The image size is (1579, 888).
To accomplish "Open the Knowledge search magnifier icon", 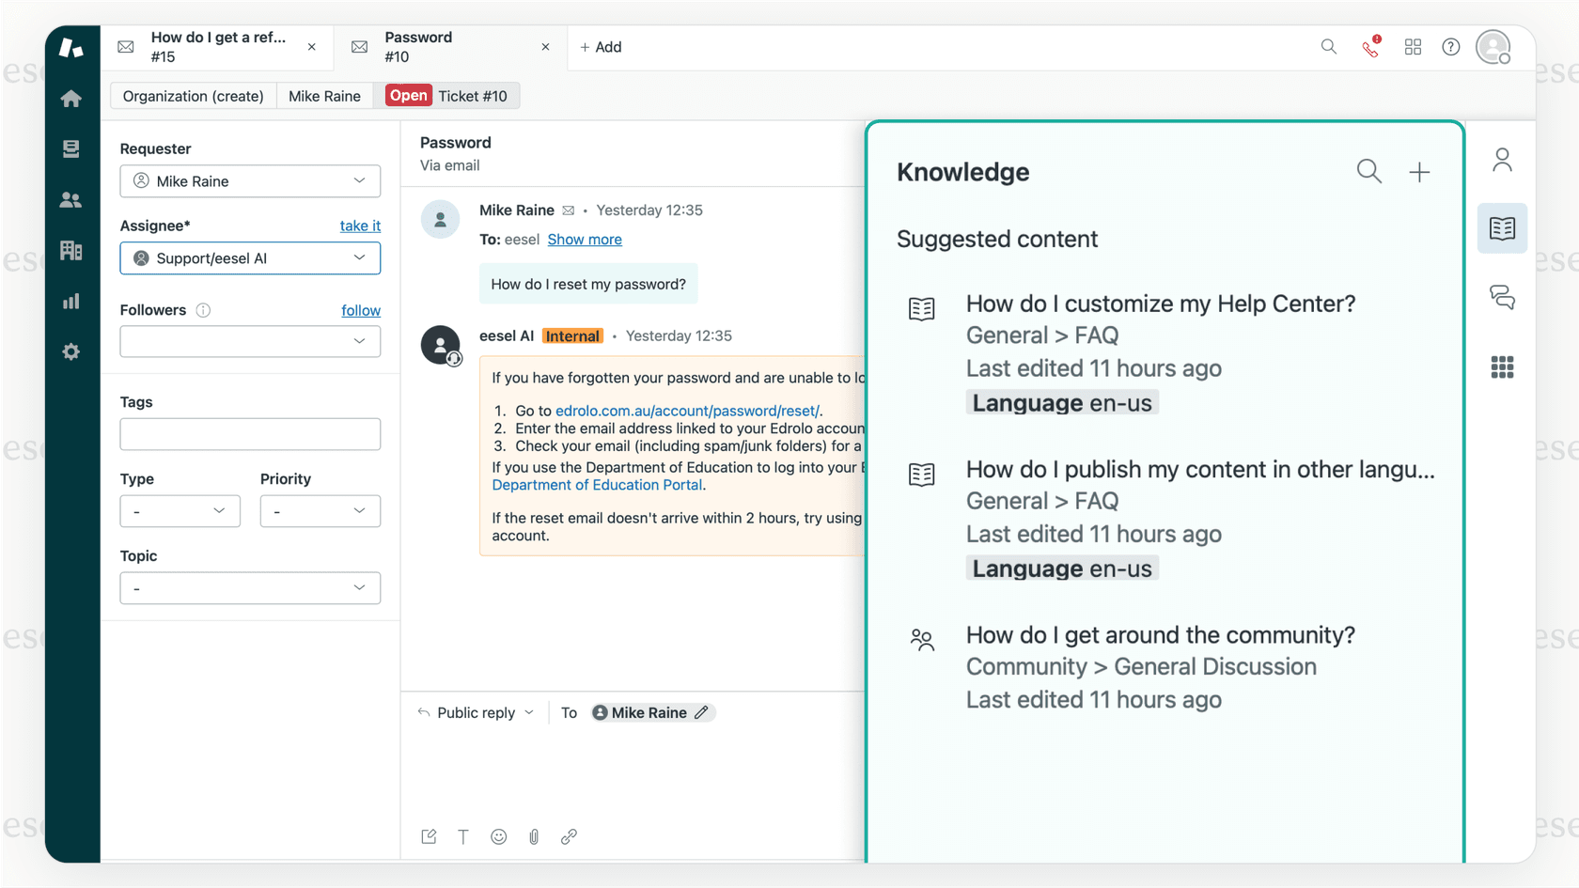I will tap(1368, 171).
